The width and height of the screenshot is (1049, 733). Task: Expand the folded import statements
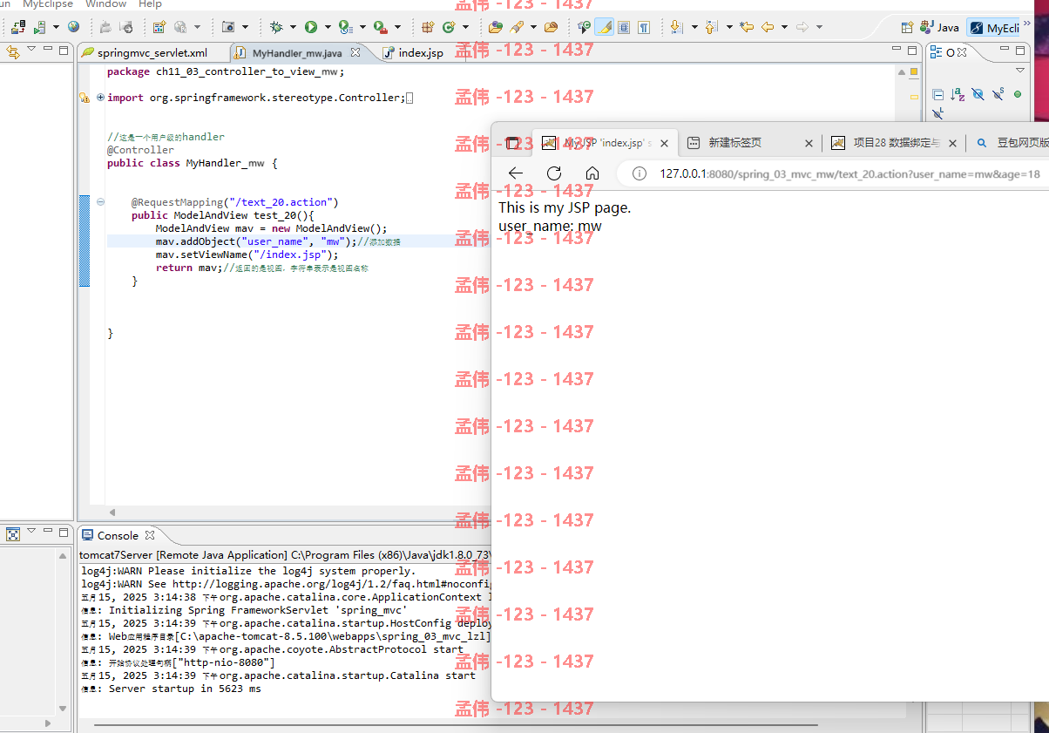(x=100, y=98)
